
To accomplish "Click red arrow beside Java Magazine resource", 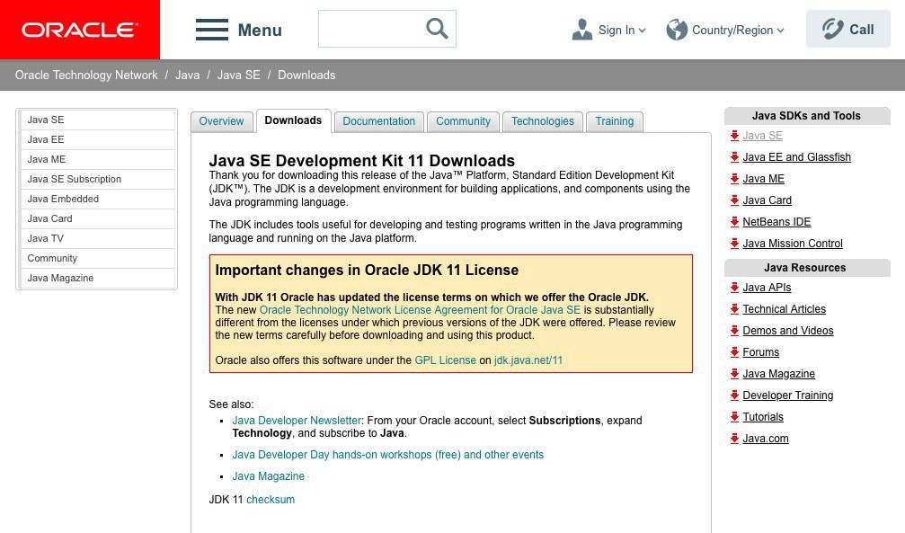I will [734, 374].
